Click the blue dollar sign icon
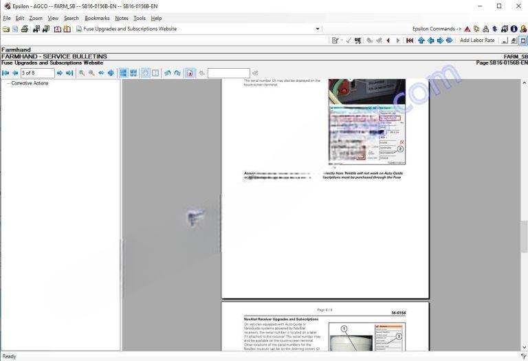The width and height of the screenshot is (528, 361). pos(495,29)
